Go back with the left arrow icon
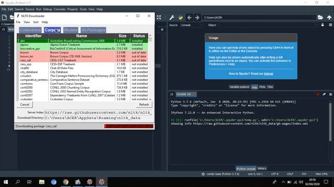Image resolution: width=334 pixels, height=187 pixels. click(x=189, y=18)
